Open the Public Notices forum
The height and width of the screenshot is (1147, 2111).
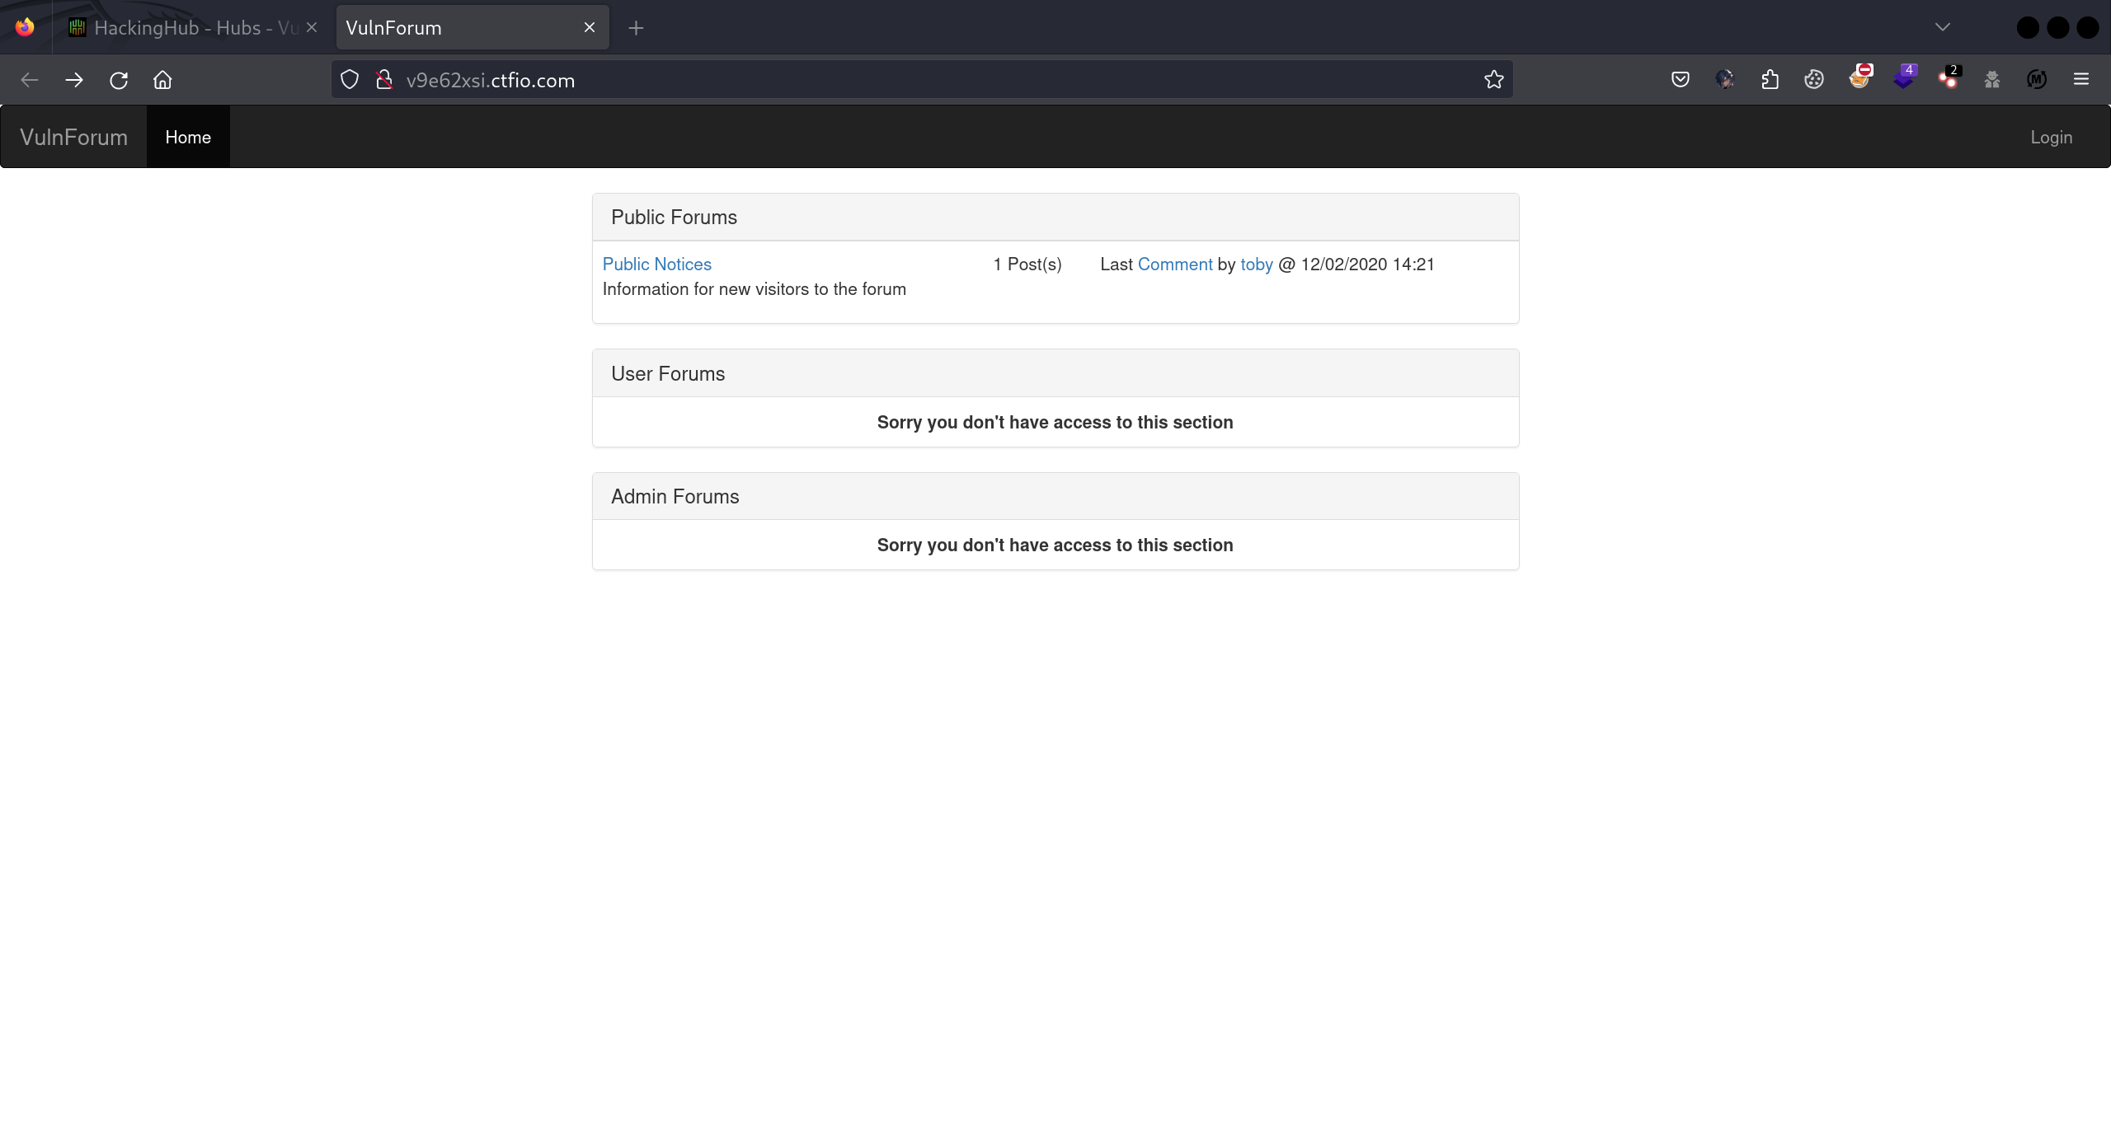[x=657, y=264]
